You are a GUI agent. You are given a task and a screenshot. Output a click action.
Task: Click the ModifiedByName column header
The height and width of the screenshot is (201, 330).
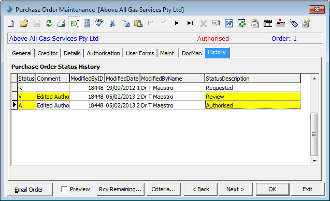172,79
